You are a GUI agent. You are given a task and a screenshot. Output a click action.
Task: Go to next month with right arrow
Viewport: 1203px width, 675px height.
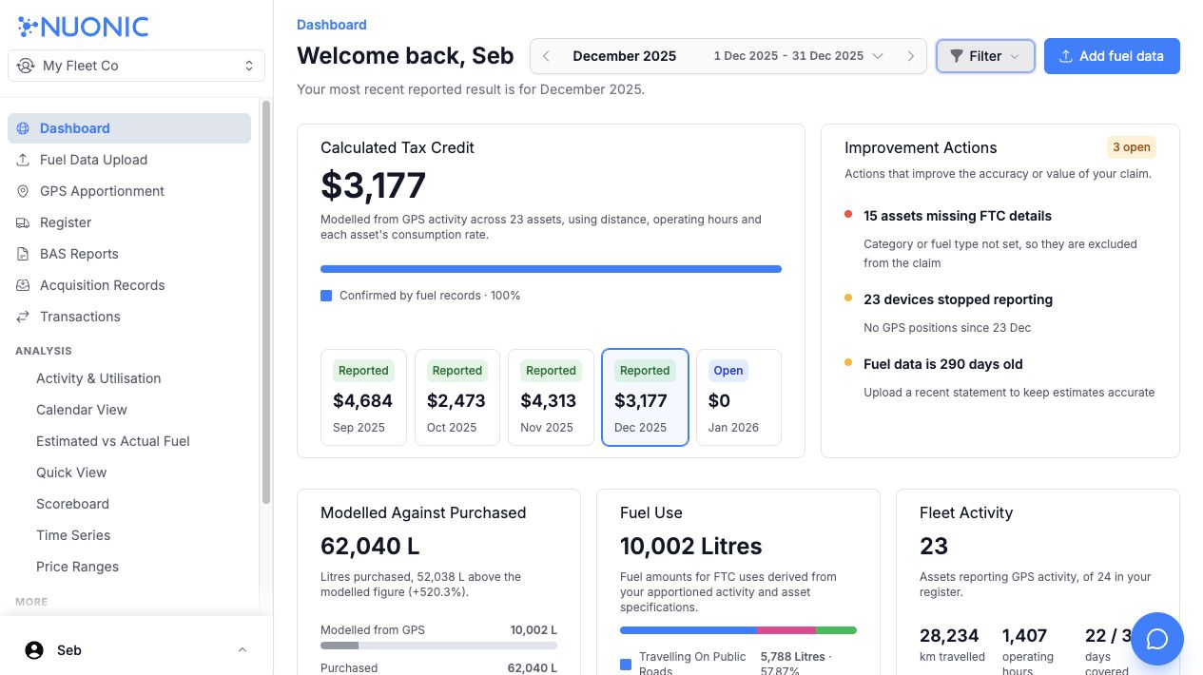click(x=911, y=56)
